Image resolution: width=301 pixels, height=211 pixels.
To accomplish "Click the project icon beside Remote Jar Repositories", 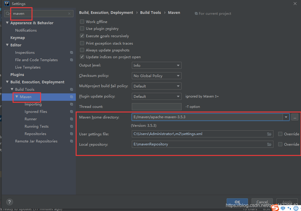I will pos(71,141).
